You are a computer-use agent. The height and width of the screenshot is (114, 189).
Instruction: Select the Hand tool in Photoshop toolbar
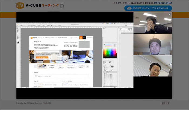tap(17, 39)
